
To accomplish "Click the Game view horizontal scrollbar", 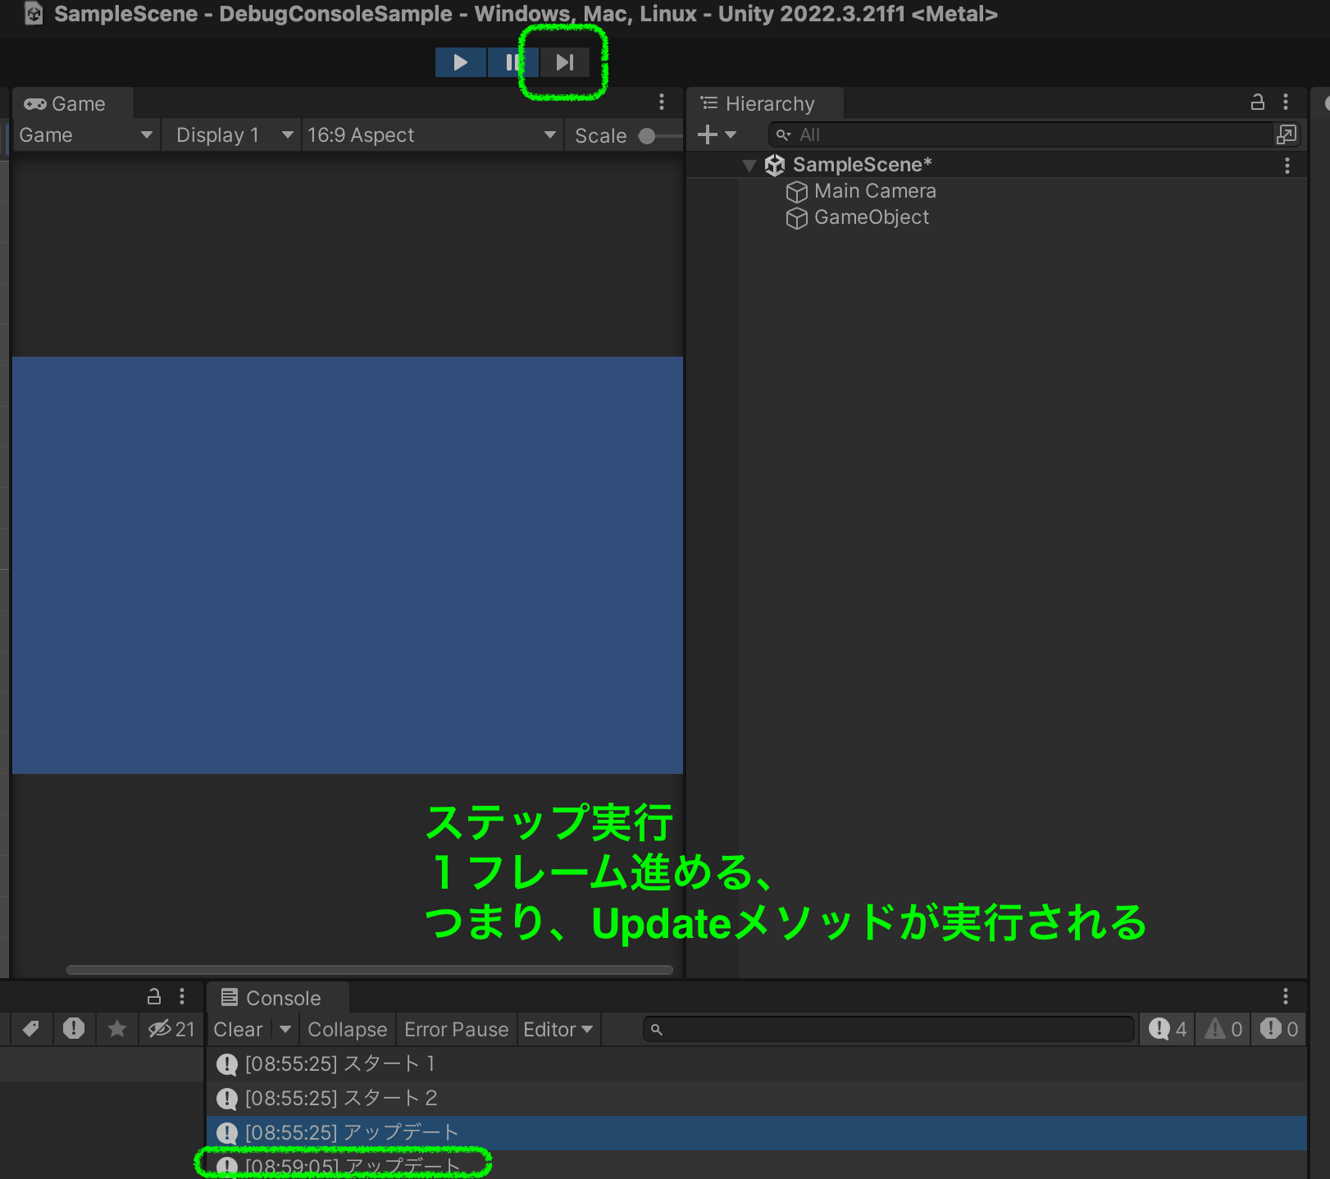I will [370, 970].
